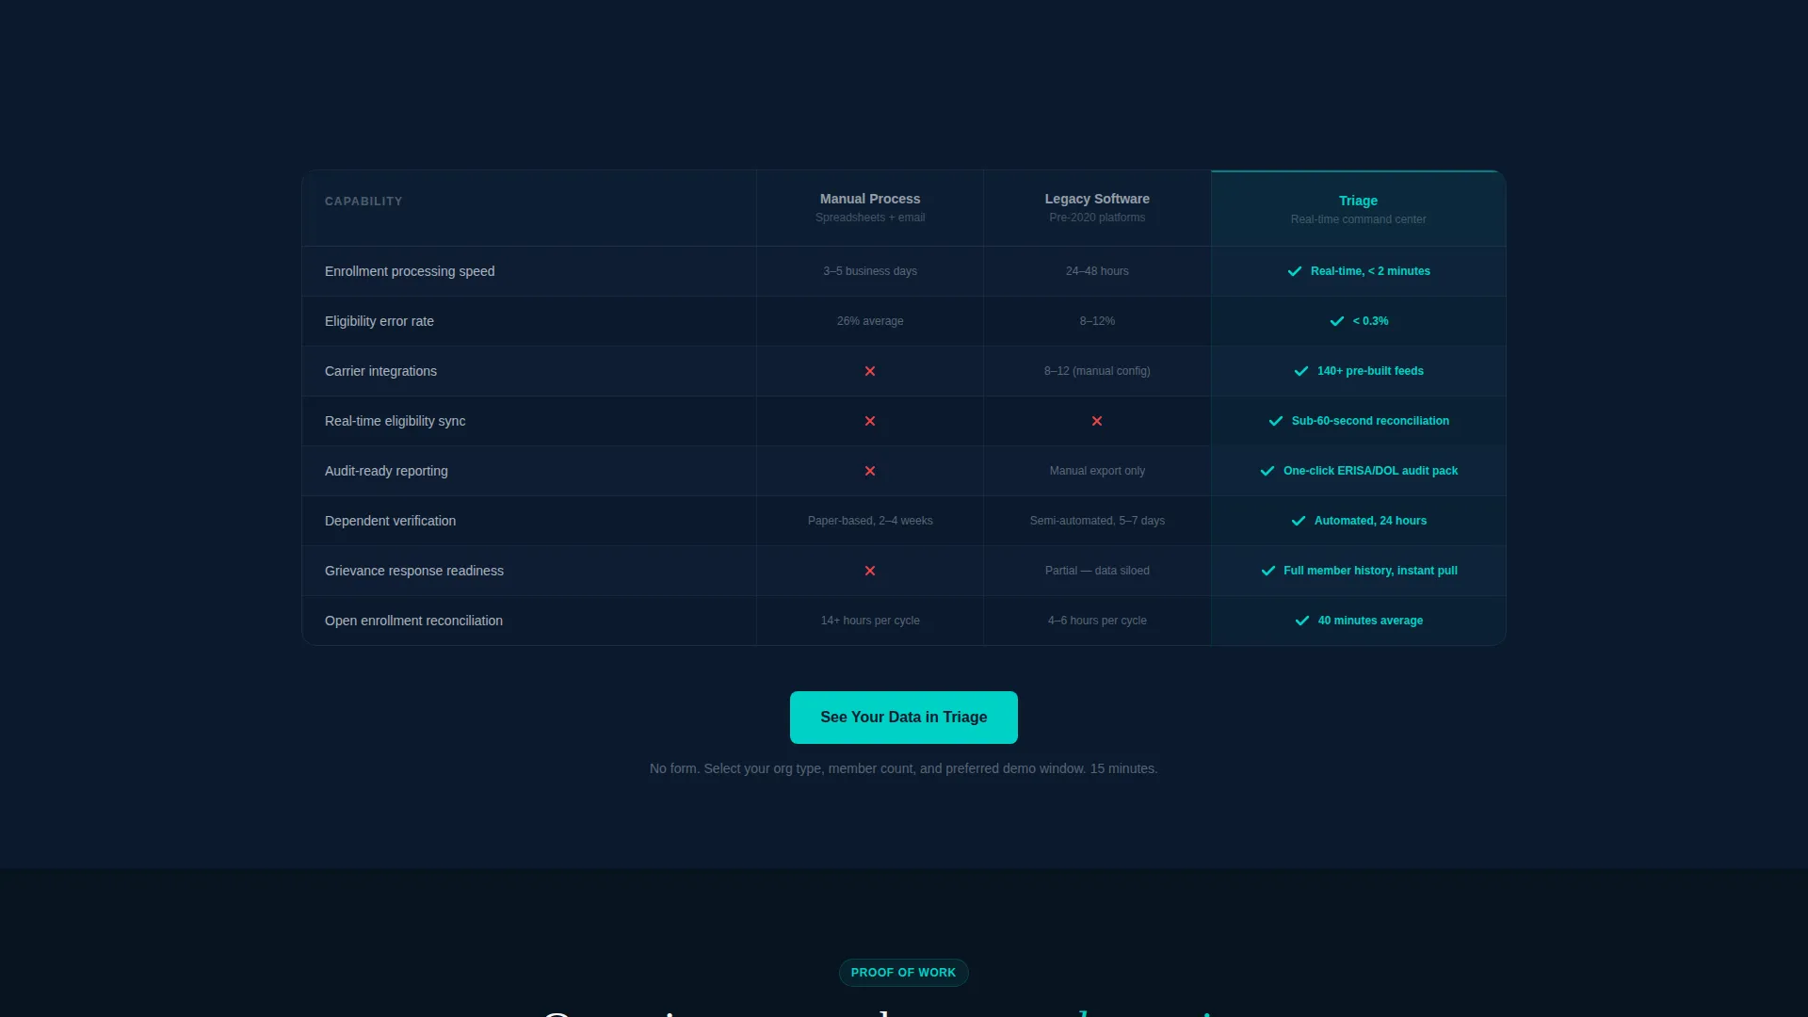1808x1017 pixels.
Task: Click the Grievance response readiness row label
Action: pyautogui.click(x=414, y=571)
